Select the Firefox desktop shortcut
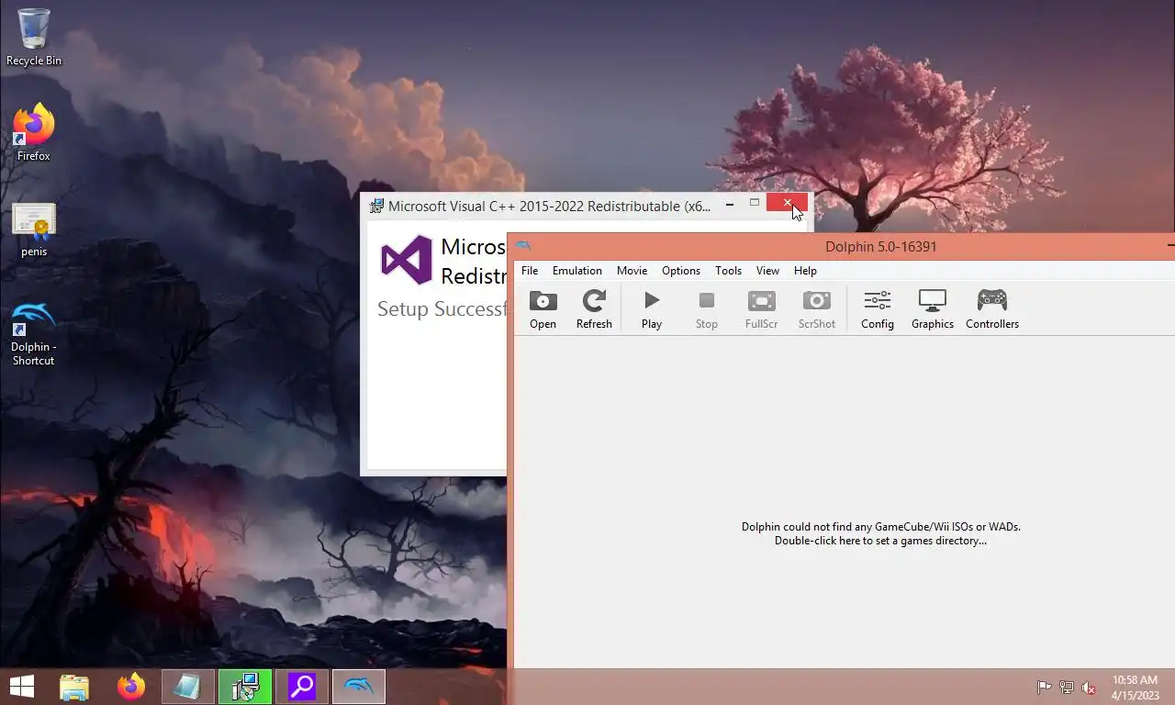This screenshot has height=705, width=1175. click(34, 133)
